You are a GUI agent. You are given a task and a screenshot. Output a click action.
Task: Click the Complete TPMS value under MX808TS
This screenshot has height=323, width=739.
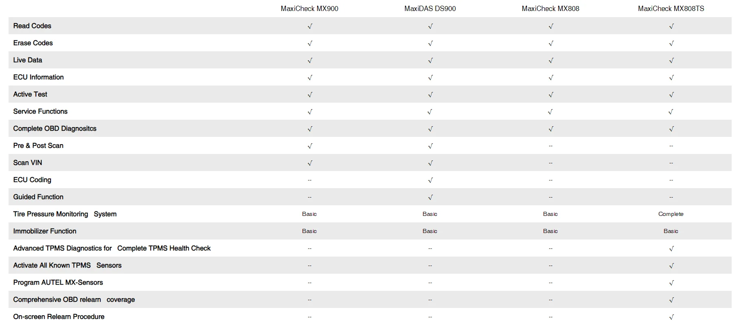pos(671,214)
